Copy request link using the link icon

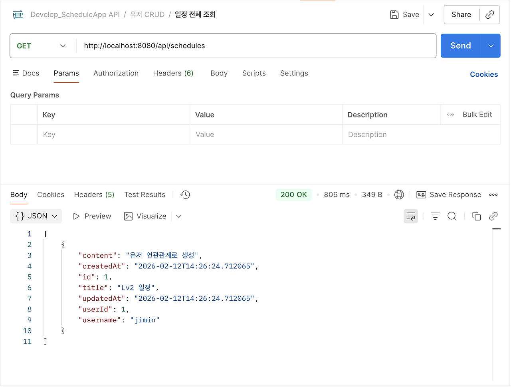(490, 15)
